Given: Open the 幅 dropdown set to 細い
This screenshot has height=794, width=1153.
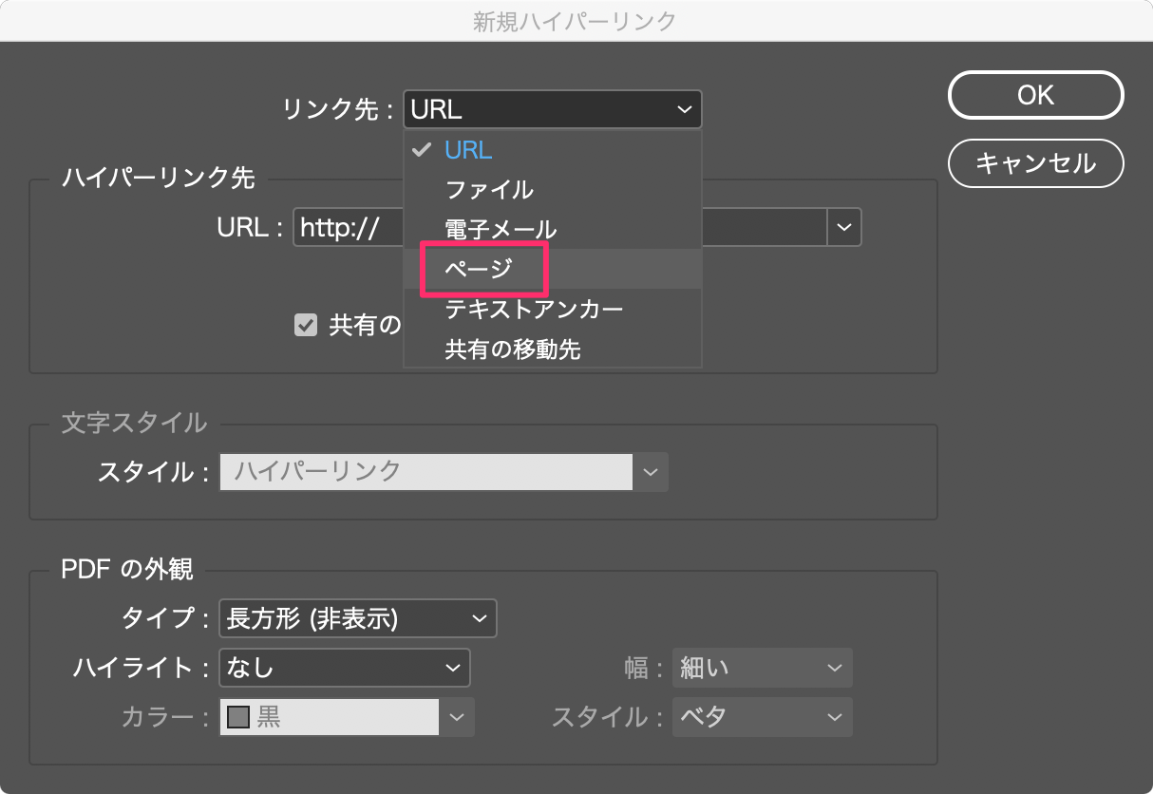Looking at the screenshot, I should (x=761, y=668).
